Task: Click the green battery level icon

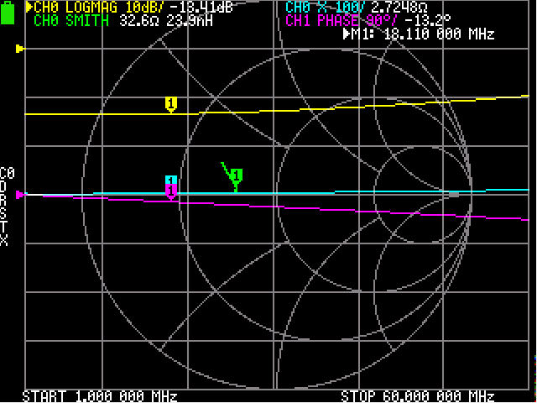Action: (9, 14)
